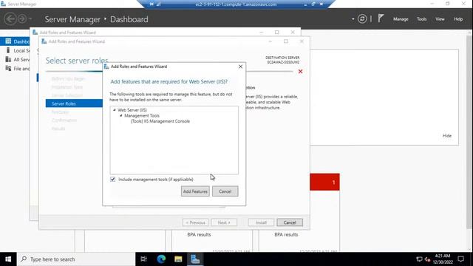Viewport: 473px width, 266px height.
Task: Minimize the rear Add Roles wizard window
Action: tap(261, 32)
